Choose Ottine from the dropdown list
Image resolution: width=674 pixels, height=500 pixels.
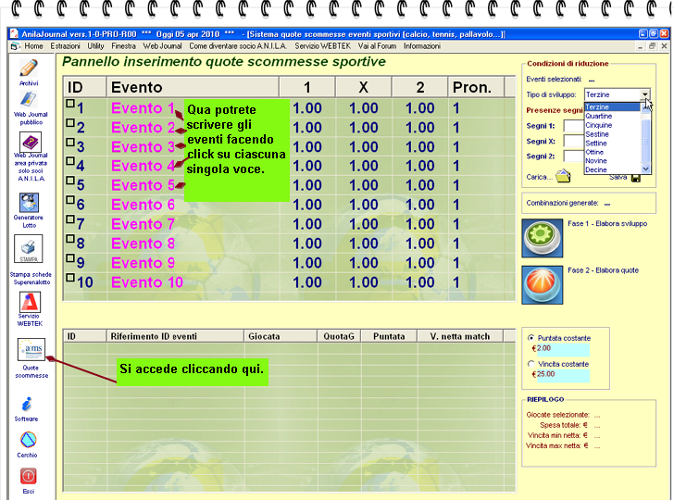click(x=595, y=152)
